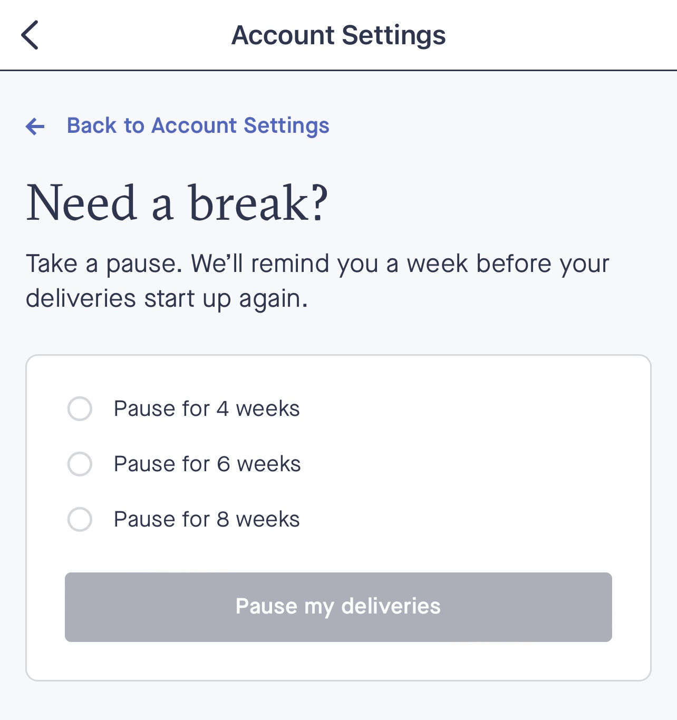Screen dimensions: 677x720
Task: Return via arrow beside Back to Account Settings
Action: click(35, 127)
